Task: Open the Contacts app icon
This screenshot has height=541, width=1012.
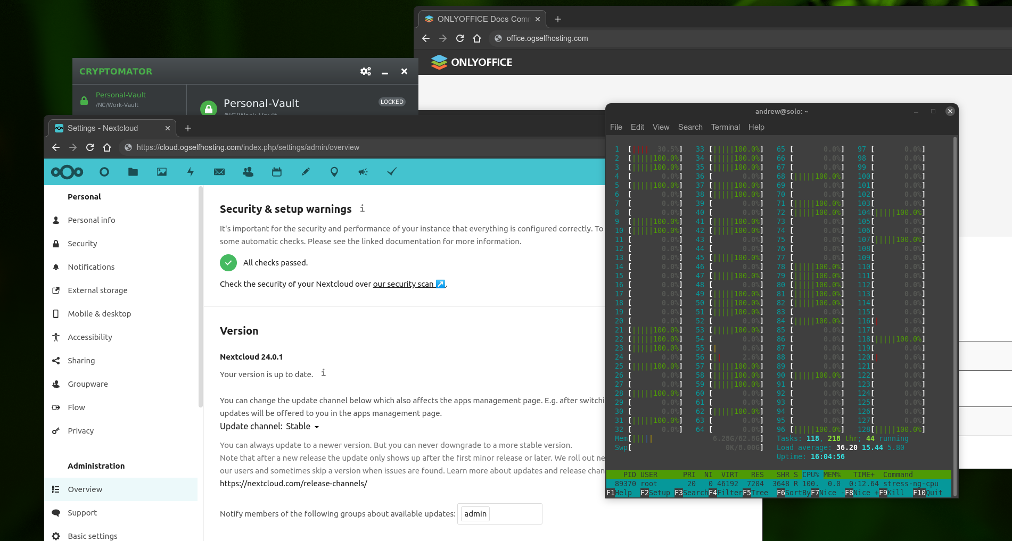Action: point(248,172)
